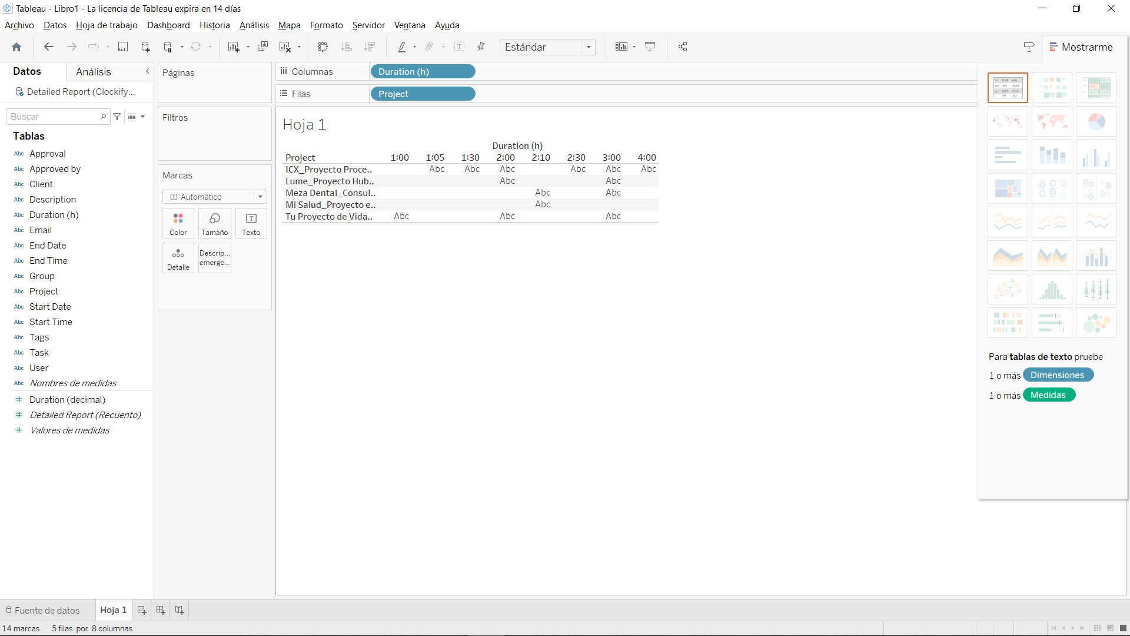
Task: Open the Color shelf in Marcas
Action: point(178,223)
